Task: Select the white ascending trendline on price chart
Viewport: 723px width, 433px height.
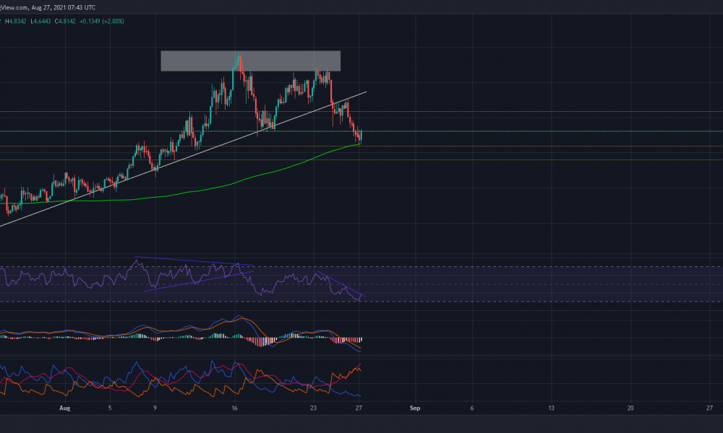Action: point(183,159)
